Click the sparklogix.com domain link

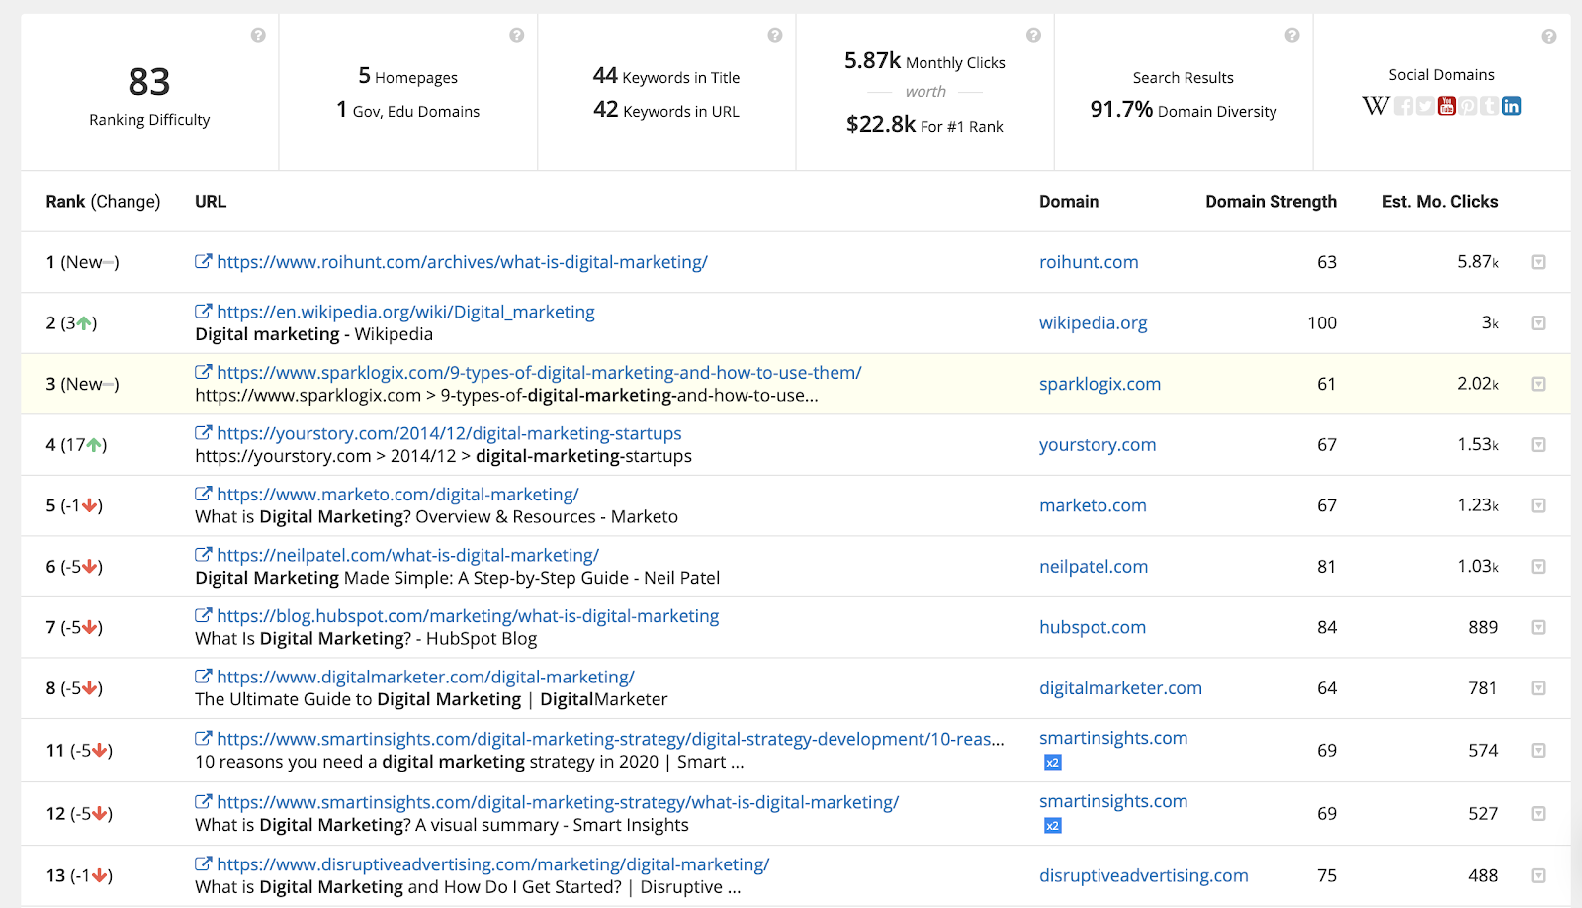click(x=1099, y=384)
